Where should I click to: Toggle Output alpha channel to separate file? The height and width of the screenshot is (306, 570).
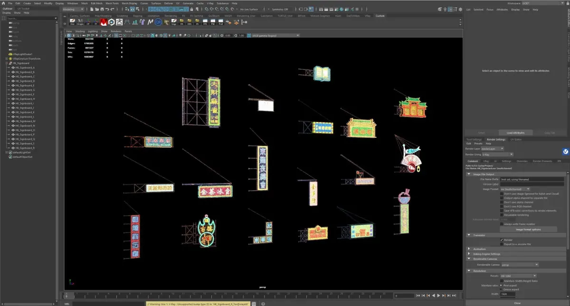click(x=502, y=198)
